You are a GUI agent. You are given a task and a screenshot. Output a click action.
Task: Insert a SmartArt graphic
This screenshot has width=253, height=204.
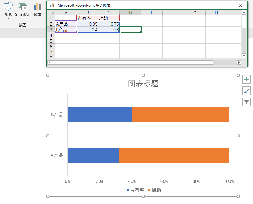click(23, 9)
